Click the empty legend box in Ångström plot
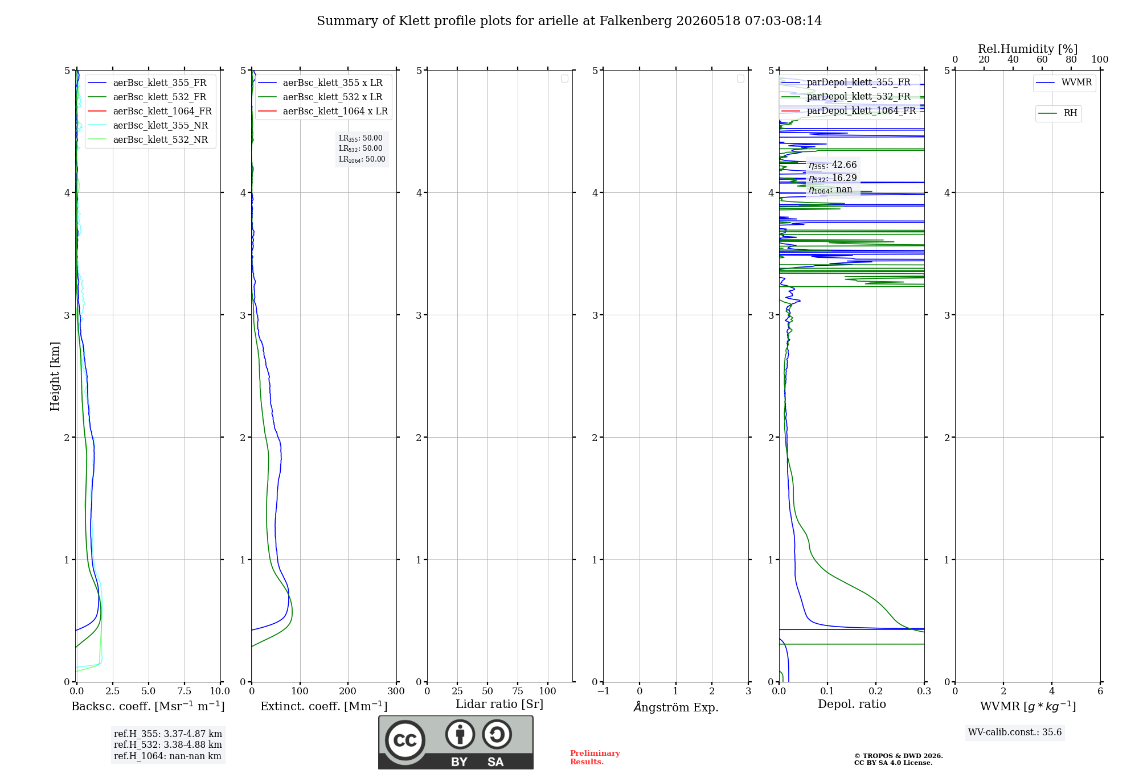 click(740, 79)
